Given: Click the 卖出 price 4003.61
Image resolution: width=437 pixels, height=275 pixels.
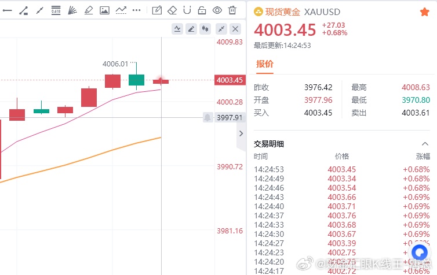Looking at the screenshot, I should click(416, 113).
